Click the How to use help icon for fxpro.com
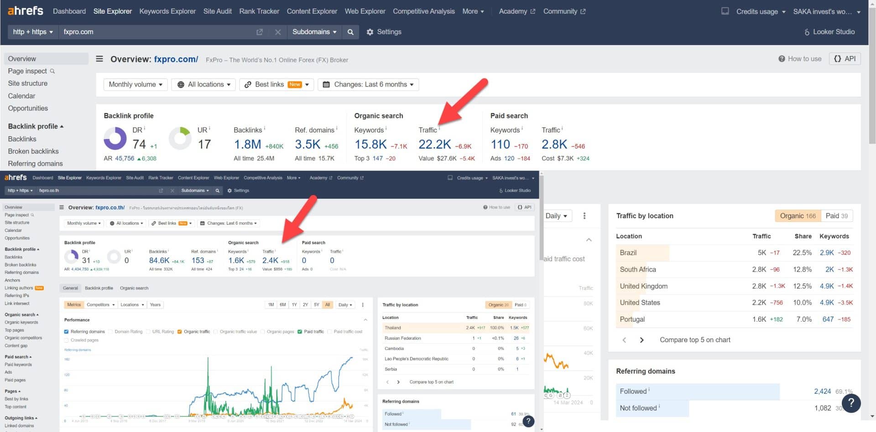The width and height of the screenshot is (876, 432). pos(782,59)
